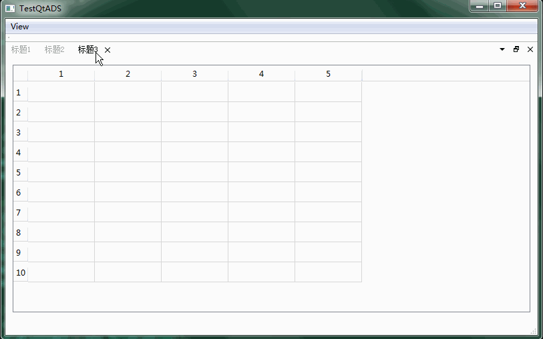Select row header 10

21,272
